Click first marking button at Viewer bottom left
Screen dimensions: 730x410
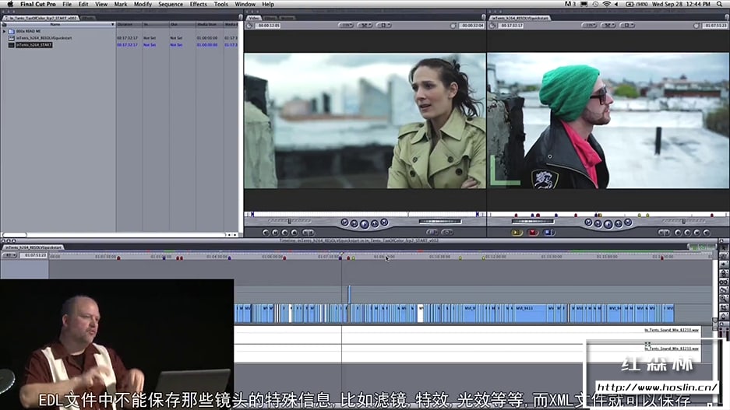pos(266,233)
